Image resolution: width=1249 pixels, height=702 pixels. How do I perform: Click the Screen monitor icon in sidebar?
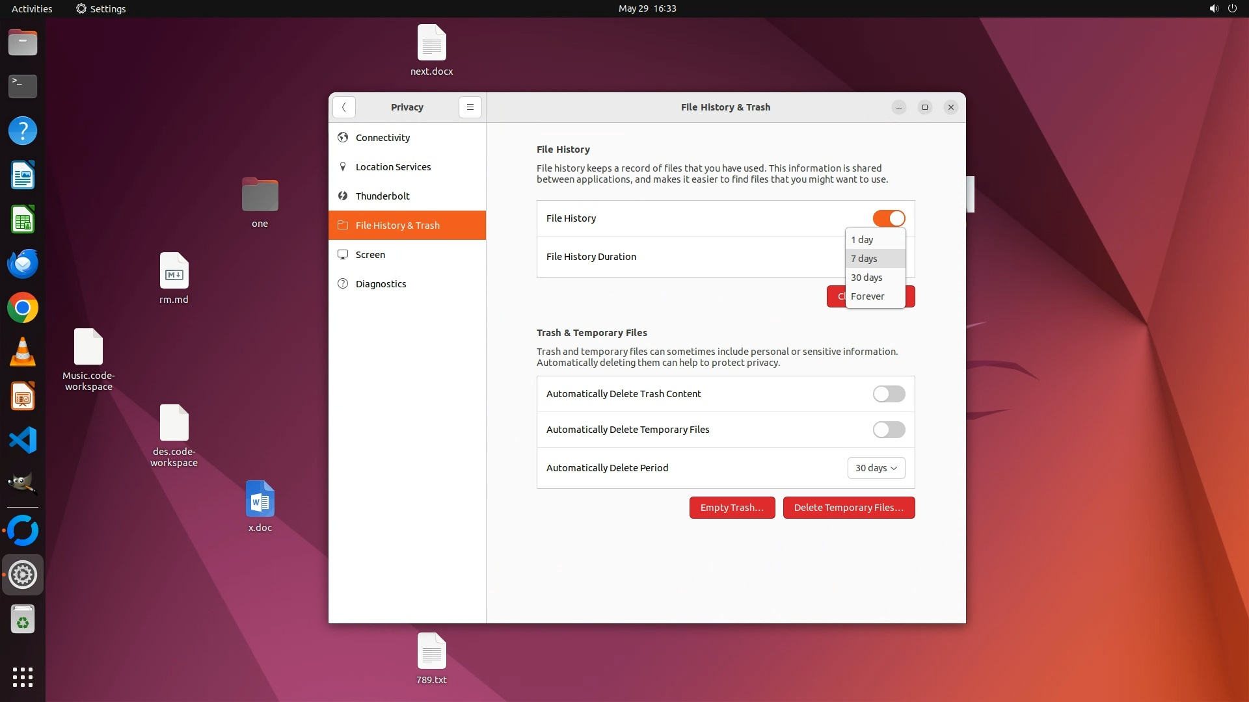[x=343, y=255]
